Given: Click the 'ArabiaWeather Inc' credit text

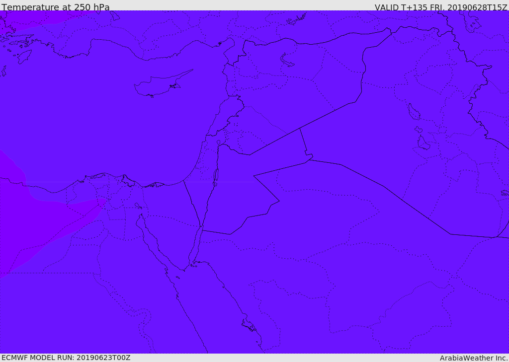Looking at the screenshot, I should (x=474, y=358).
